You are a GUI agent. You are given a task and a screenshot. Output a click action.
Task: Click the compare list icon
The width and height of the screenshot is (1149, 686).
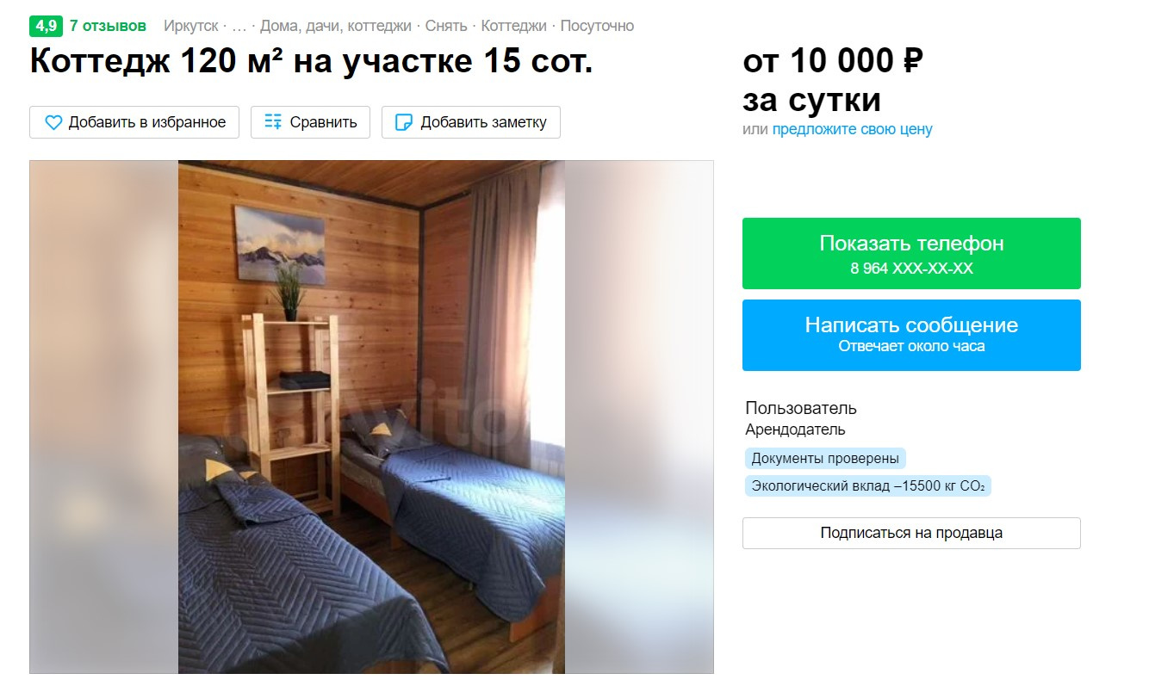tap(273, 122)
